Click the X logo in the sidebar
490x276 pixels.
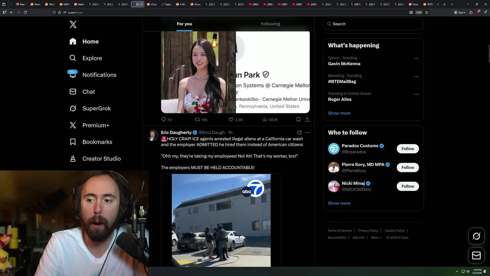[73, 25]
